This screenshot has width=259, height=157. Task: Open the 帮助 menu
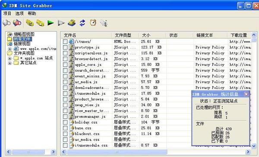click(x=32, y=13)
